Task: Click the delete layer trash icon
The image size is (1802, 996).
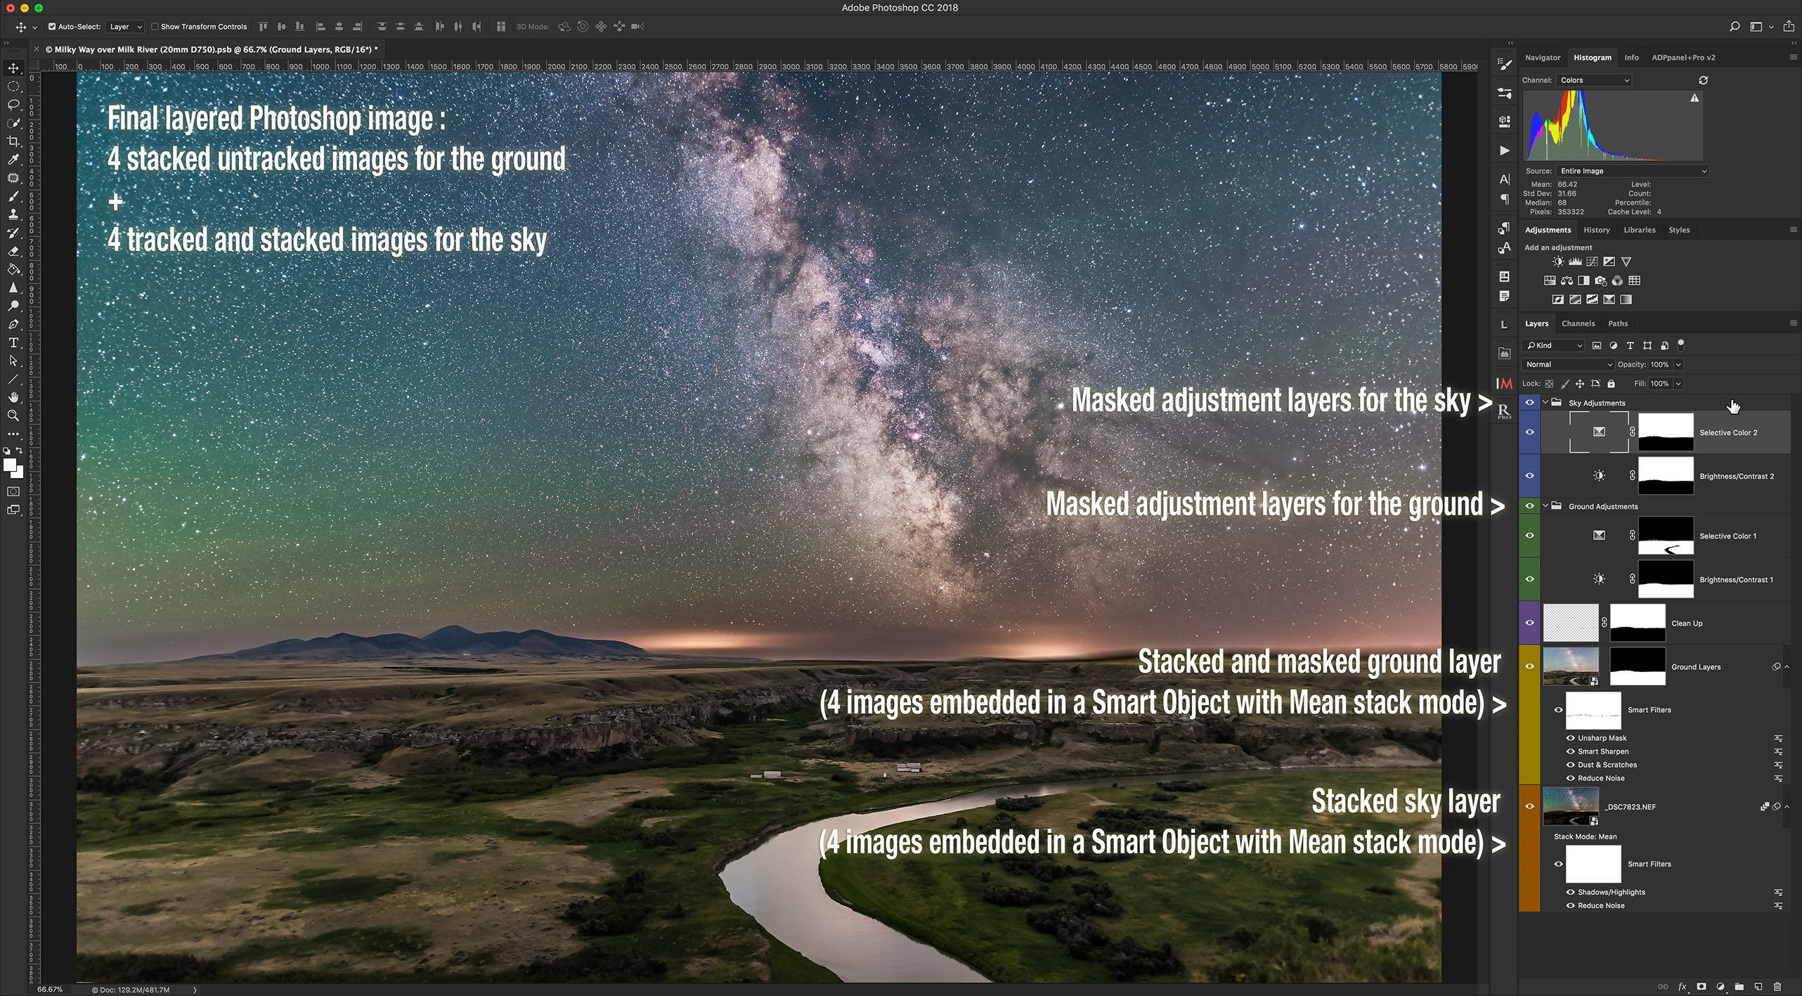Action: click(1777, 987)
